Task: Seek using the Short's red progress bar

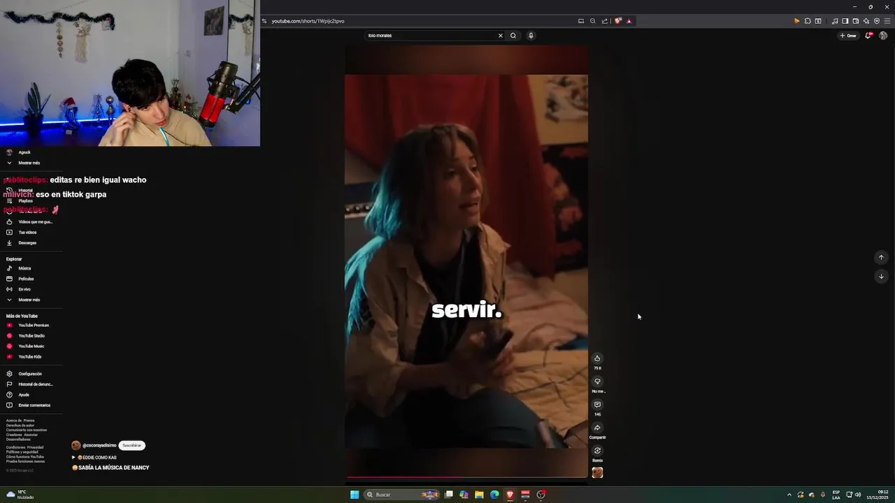Action: 466,477
